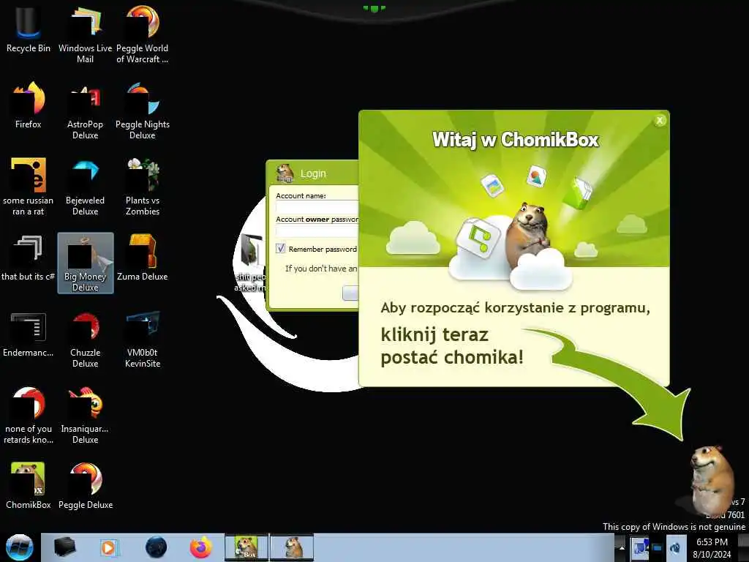Image resolution: width=749 pixels, height=562 pixels.
Task: Select Plants vs Zombies desktop icon
Action: tap(143, 187)
